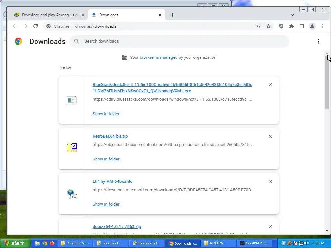Focus the Search downloads field
Viewport: 331px width, 248px height.
(179, 41)
